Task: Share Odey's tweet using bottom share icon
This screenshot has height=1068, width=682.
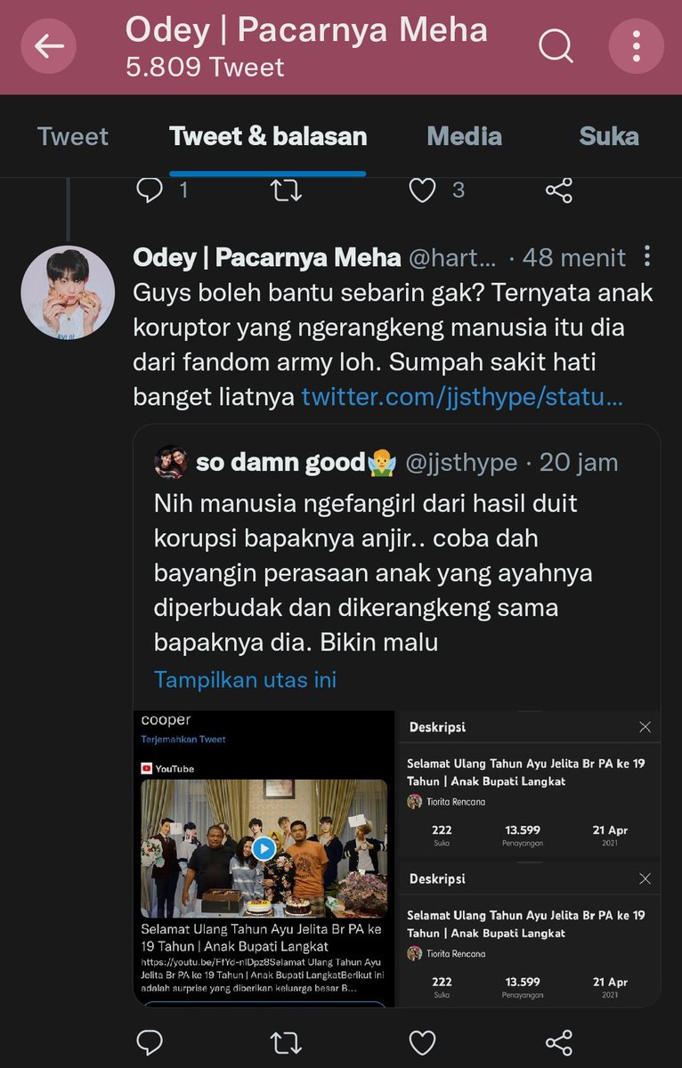Action: pos(558,1042)
